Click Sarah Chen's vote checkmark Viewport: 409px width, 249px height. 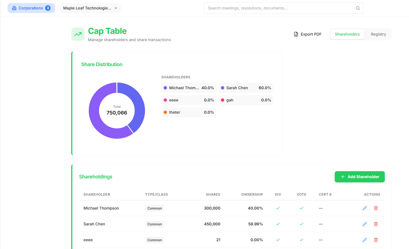tap(301, 224)
